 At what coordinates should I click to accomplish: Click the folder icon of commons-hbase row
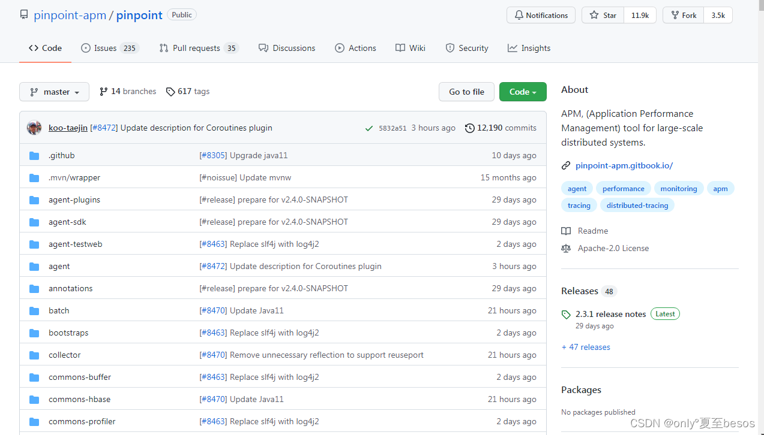point(34,400)
